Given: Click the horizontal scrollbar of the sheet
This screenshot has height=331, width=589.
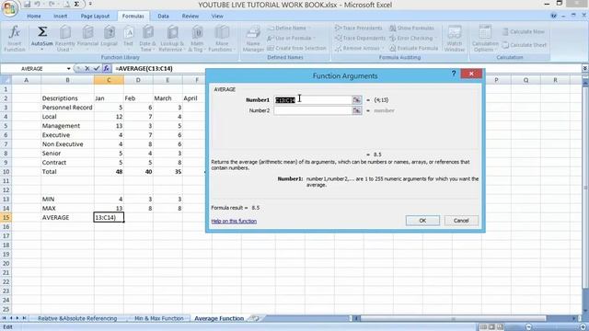Looking at the screenshot, I should [453, 318].
